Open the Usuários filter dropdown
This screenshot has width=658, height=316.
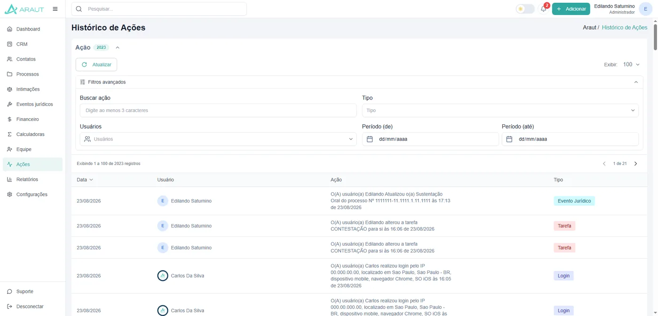218,139
